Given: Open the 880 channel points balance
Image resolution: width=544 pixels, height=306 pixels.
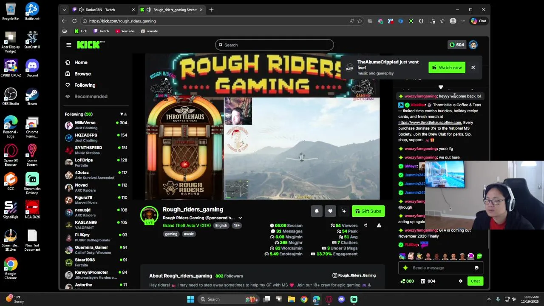Looking at the screenshot, I should [x=407, y=281].
